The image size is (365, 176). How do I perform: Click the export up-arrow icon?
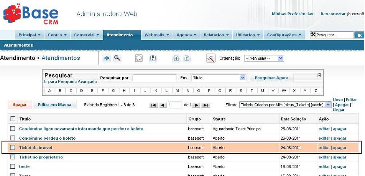[x=187, y=59]
